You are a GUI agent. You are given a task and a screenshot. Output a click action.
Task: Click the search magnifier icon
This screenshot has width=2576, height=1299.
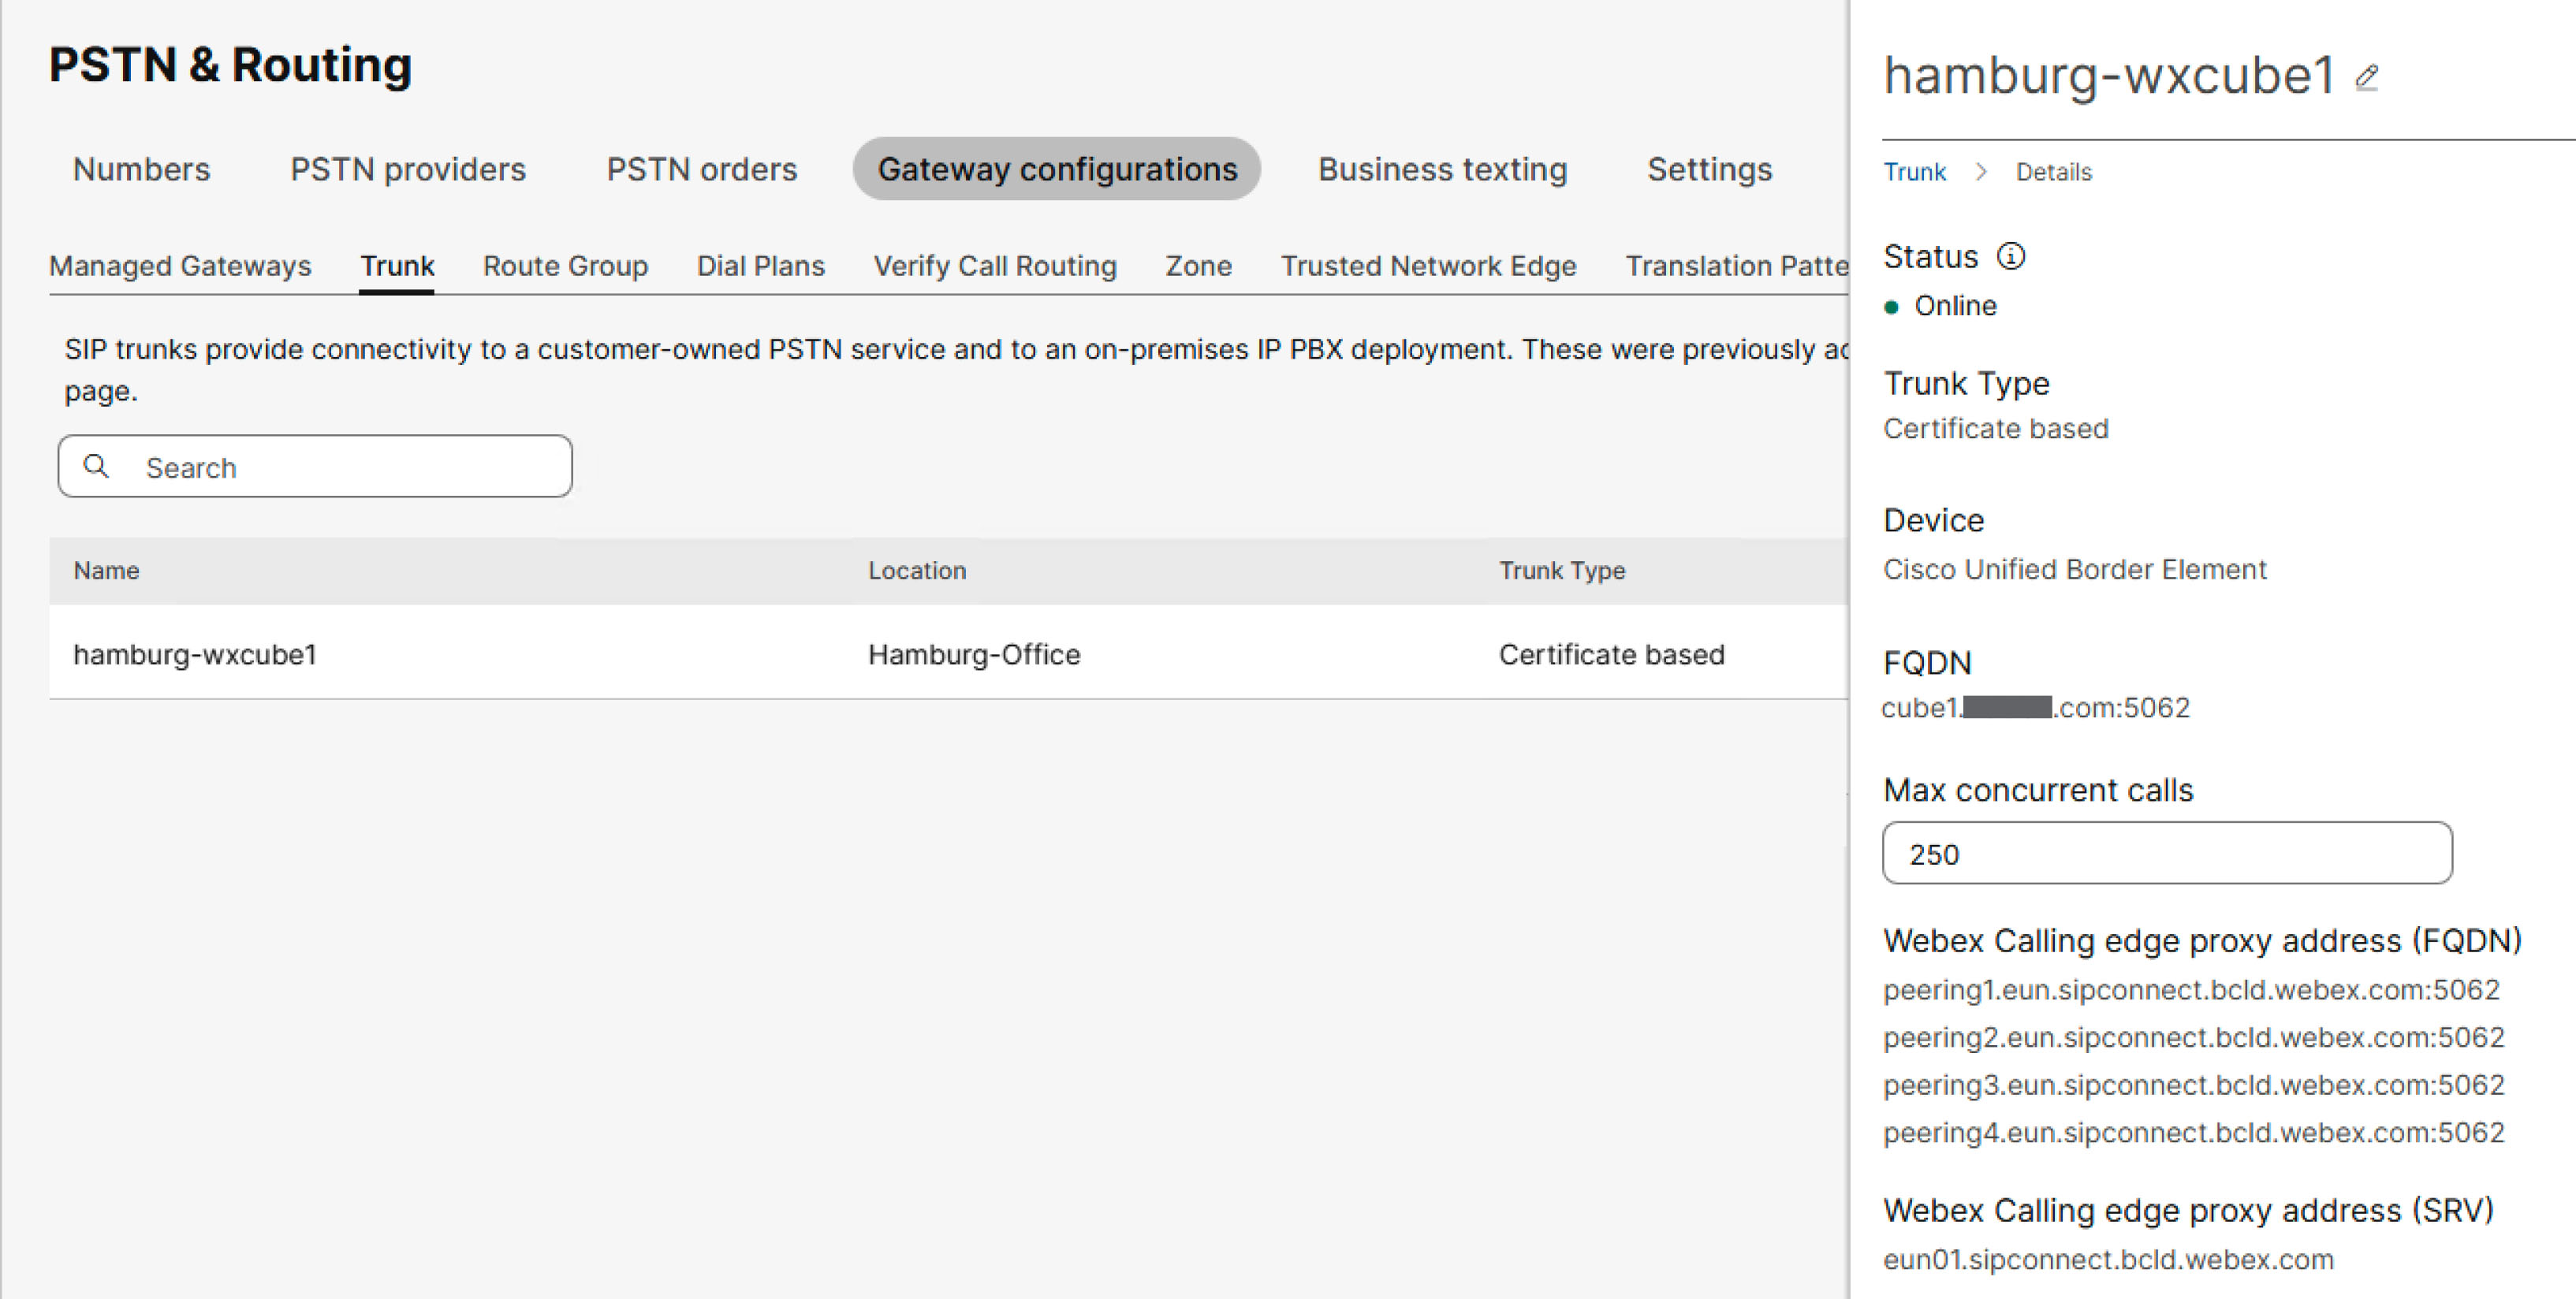[x=97, y=466]
